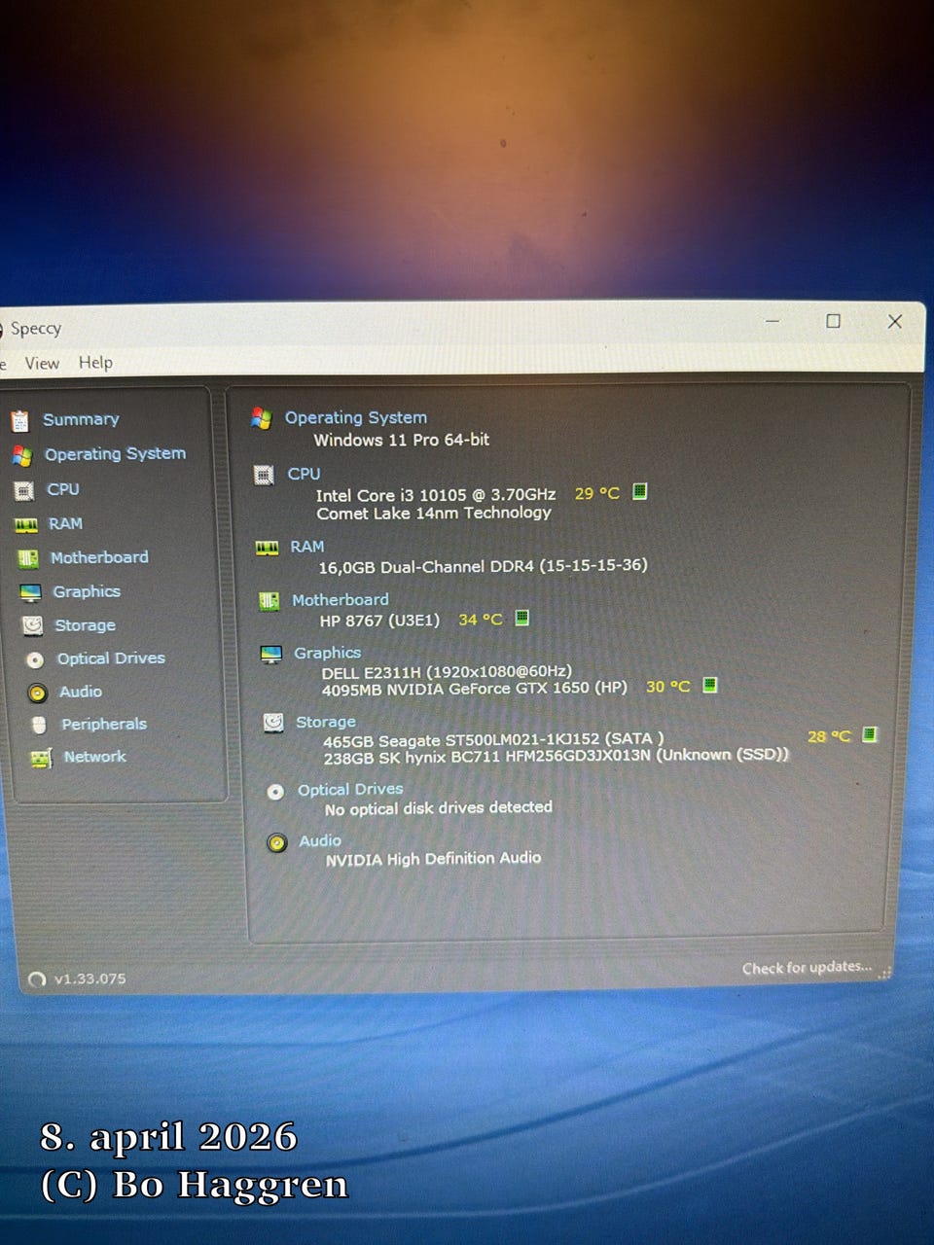This screenshot has height=1245, width=934.
Task: Select Operating System in the sidebar
Action: coord(115,454)
